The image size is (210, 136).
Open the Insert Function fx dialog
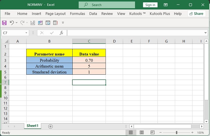coord(61,33)
